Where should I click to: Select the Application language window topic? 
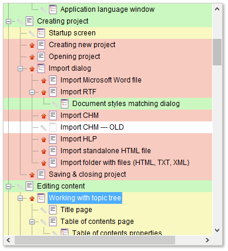(108, 9)
